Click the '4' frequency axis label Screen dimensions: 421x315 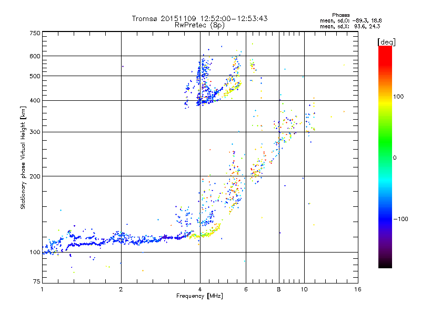click(200, 289)
